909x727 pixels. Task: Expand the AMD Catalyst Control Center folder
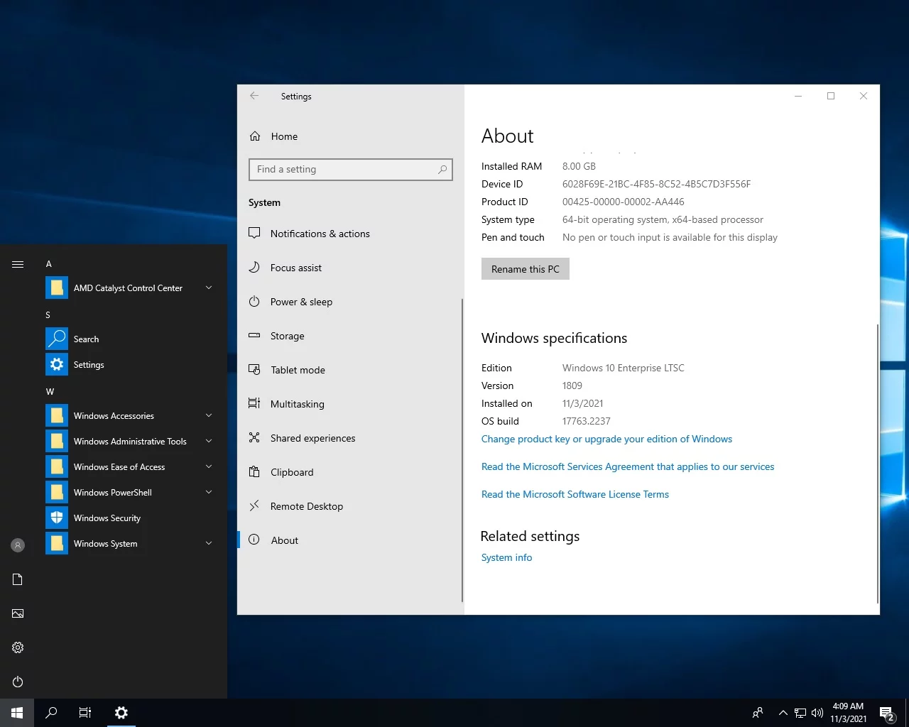[209, 288]
